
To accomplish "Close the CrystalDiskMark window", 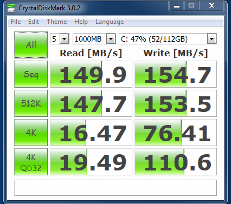I will click(212, 6).
